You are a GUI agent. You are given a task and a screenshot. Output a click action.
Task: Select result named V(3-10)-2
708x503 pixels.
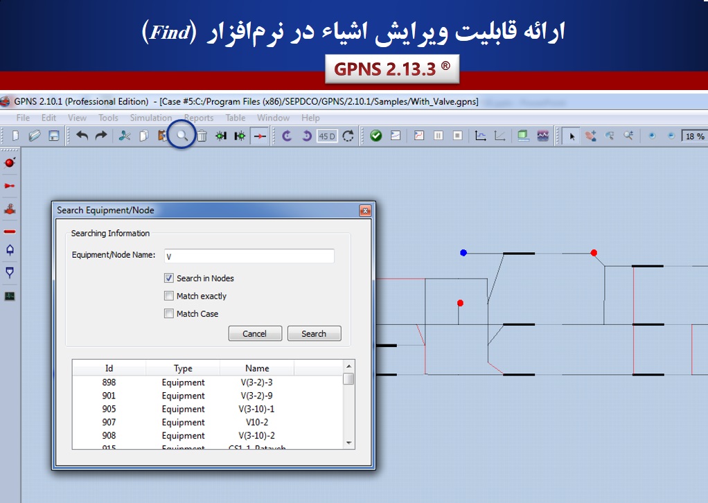click(x=207, y=436)
